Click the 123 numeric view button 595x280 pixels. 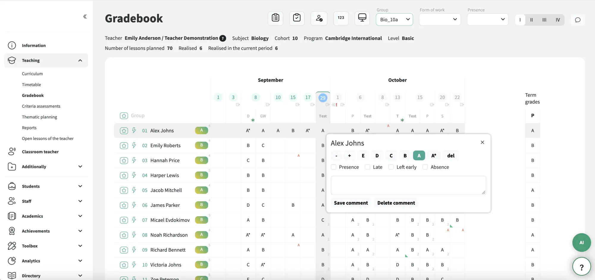coord(341,18)
